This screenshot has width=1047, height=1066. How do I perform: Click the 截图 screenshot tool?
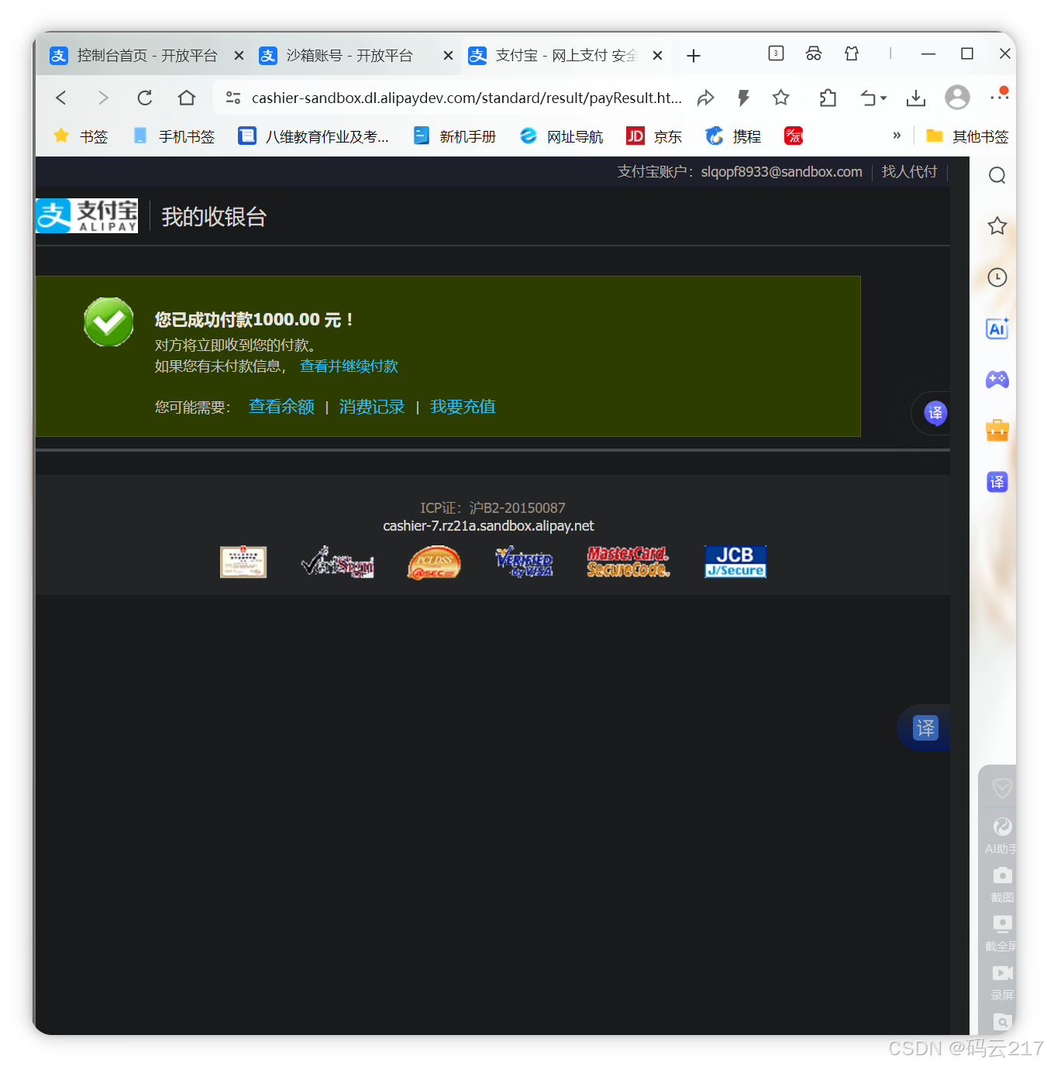(1002, 884)
